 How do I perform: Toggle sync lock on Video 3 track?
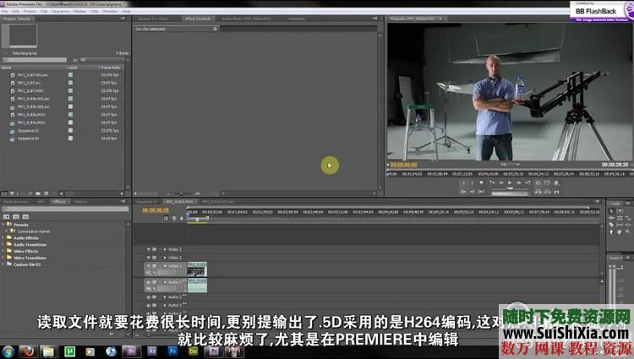click(154, 249)
